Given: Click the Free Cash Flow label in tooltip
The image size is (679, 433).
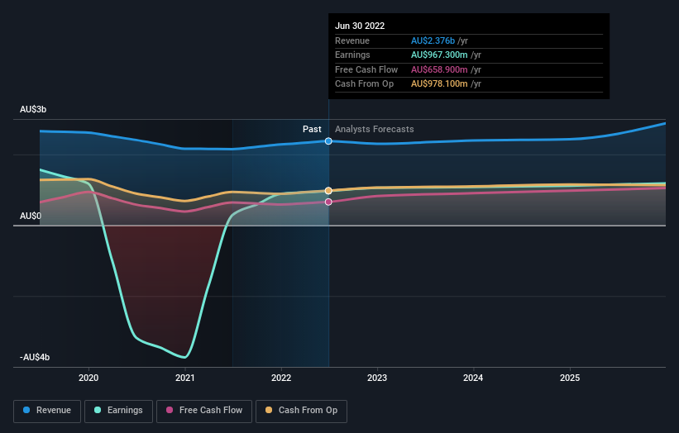Looking at the screenshot, I should tap(366, 69).
